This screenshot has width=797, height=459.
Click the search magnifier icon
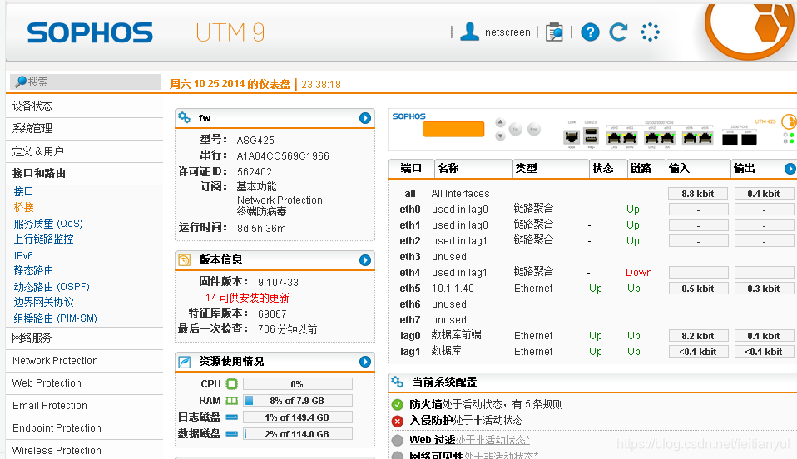(21, 81)
